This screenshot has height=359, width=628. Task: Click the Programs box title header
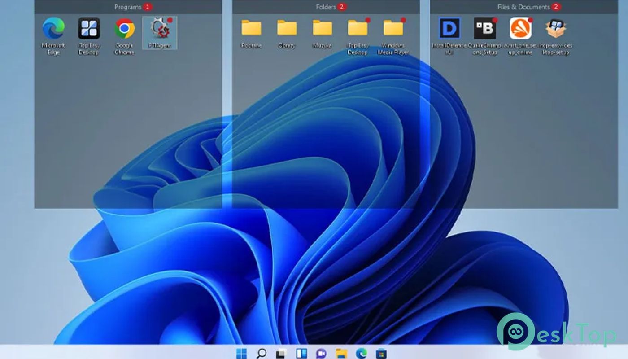pyautogui.click(x=128, y=7)
